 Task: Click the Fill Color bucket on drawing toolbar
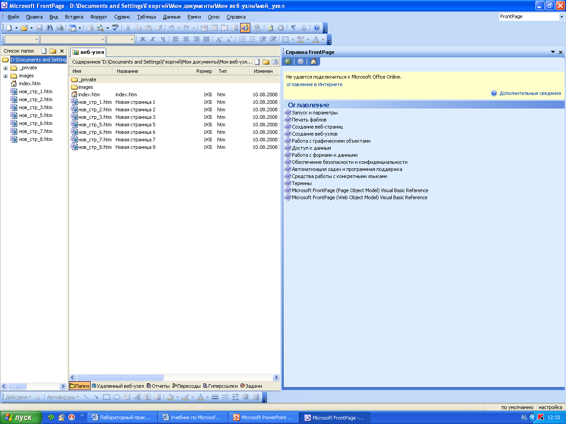tap(170, 397)
